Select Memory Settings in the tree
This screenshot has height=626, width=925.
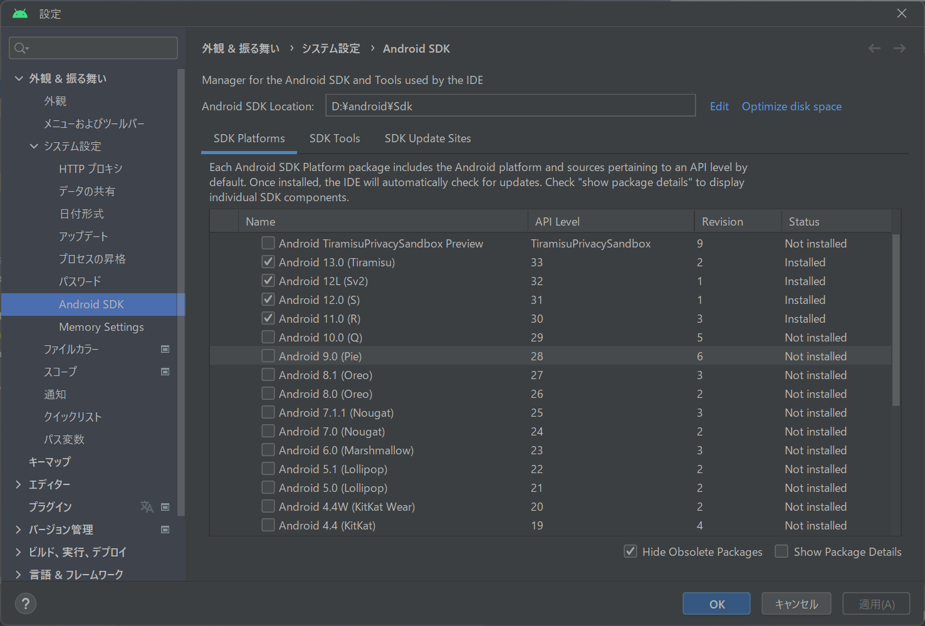click(102, 326)
